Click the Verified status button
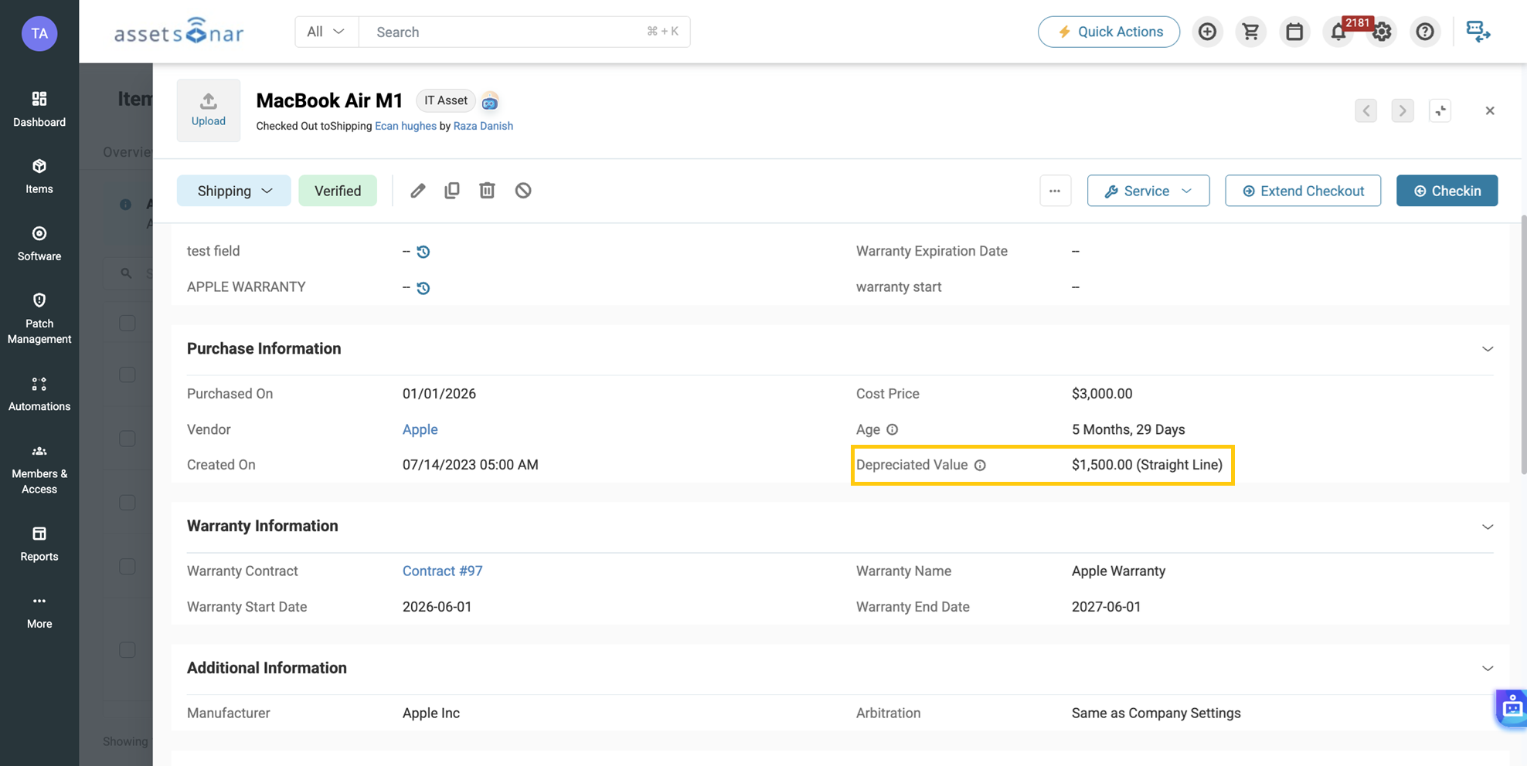The width and height of the screenshot is (1527, 766). tap(338, 191)
